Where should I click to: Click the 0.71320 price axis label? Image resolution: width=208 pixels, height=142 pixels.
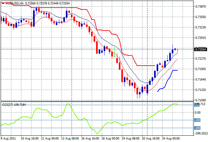coord(200,90)
